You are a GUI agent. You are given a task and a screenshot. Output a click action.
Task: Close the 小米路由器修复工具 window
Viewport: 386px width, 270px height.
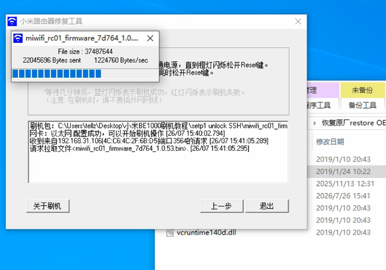(x=298, y=21)
